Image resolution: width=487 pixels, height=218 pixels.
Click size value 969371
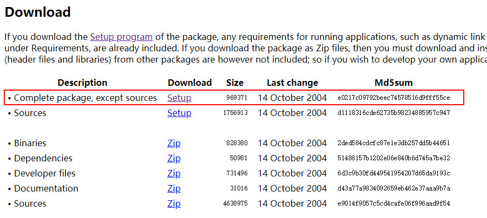(x=237, y=98)
